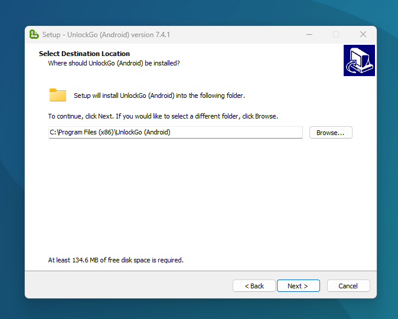Close the Setup window

tap(363, 34)
